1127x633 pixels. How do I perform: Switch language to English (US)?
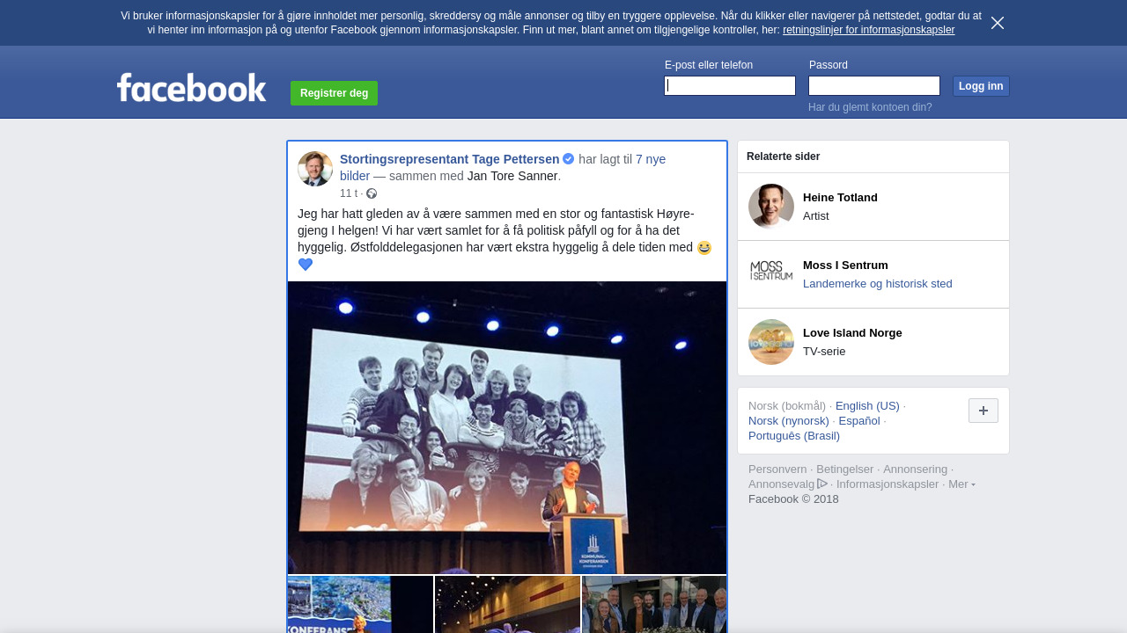[867, 406]
